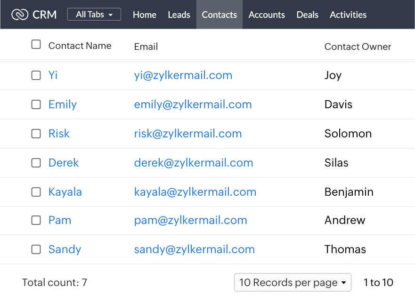Screen dimensions: 415x303
Task: Check the checkbox next to Sandy
Action: pyautogui.click(x=36, y=249)
